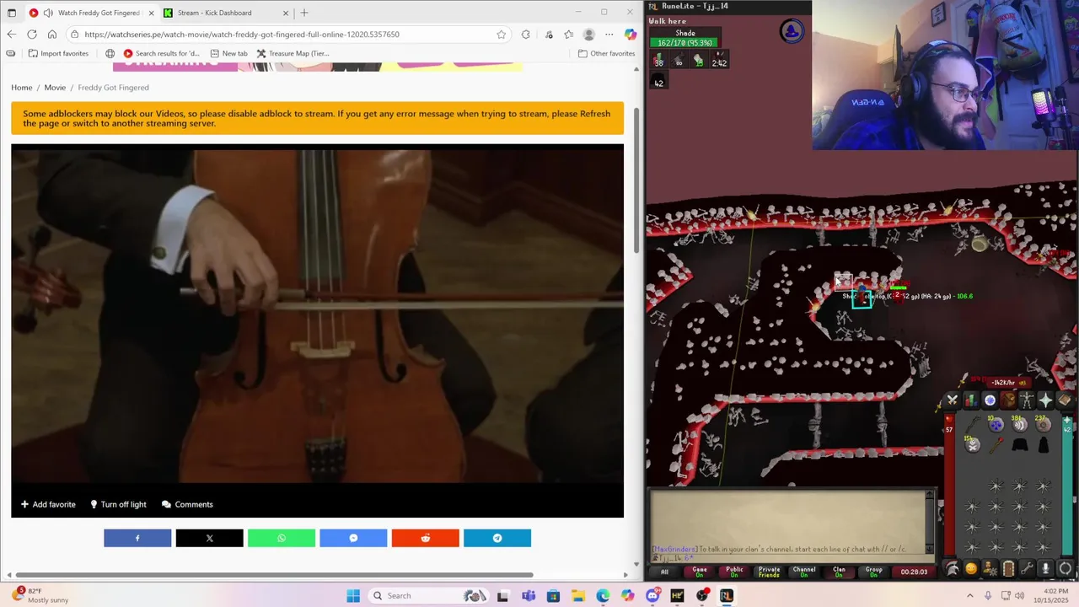Share video on X
Image resolution: width=1079 pixels, height=607 pixels.
pyautogui.click(x=209, y=538)
